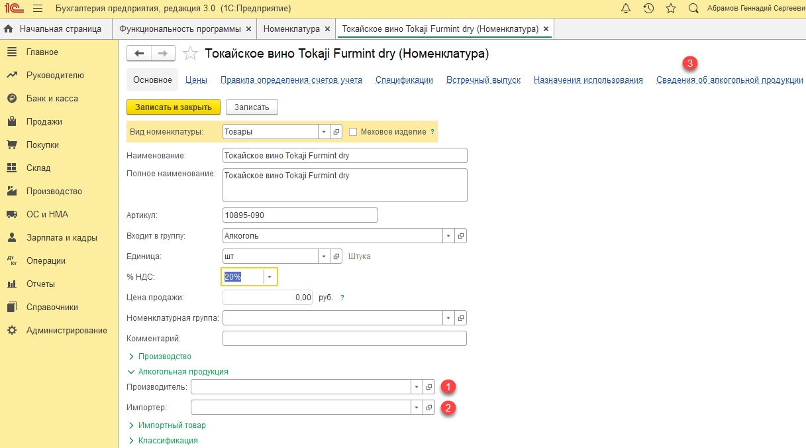Click the Записать и закрыть button
This screenshot has height=448, width=806.
pos(174,107)
